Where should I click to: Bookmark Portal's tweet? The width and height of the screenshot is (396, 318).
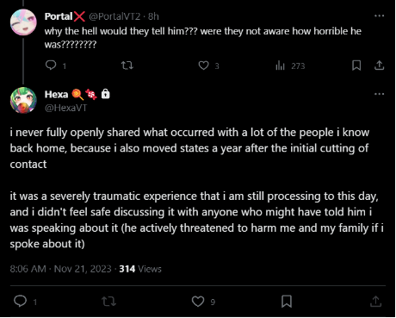(356, 65)
